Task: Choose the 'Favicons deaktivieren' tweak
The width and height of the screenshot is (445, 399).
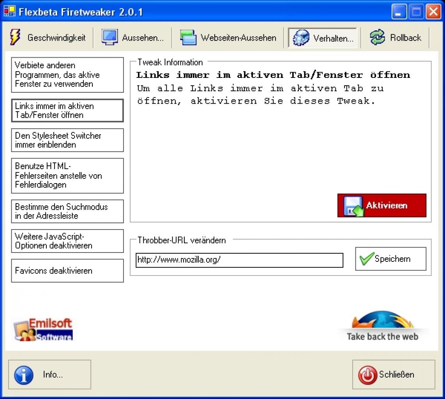Action: 67,270
